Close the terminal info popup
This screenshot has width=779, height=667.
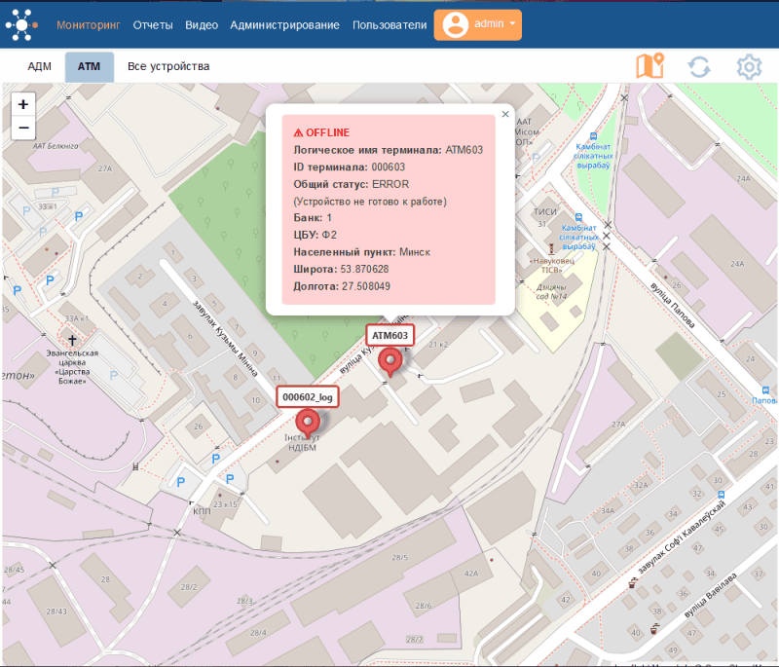coord(504,114)
